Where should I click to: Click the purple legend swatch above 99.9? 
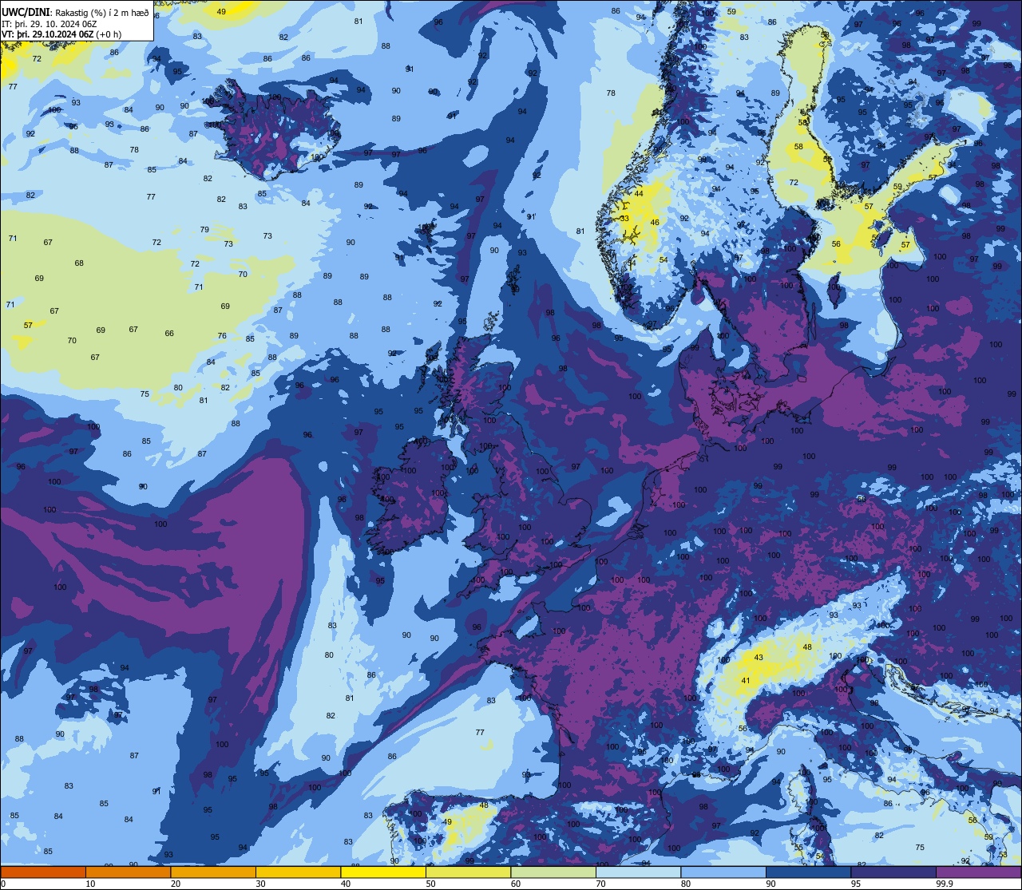tap(978, 872)
